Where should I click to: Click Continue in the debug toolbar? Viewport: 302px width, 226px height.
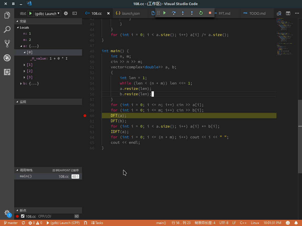coord(165,13)
